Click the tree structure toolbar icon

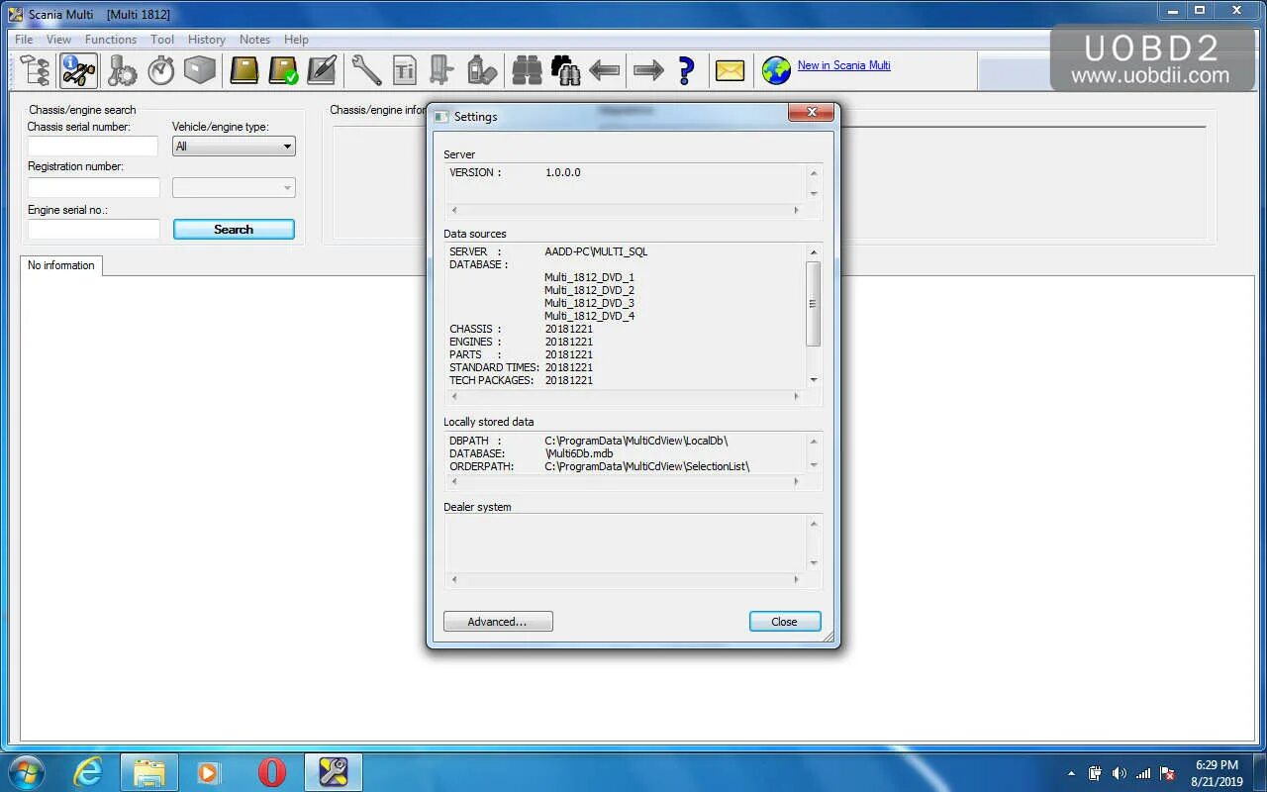(x=35, y=70)
